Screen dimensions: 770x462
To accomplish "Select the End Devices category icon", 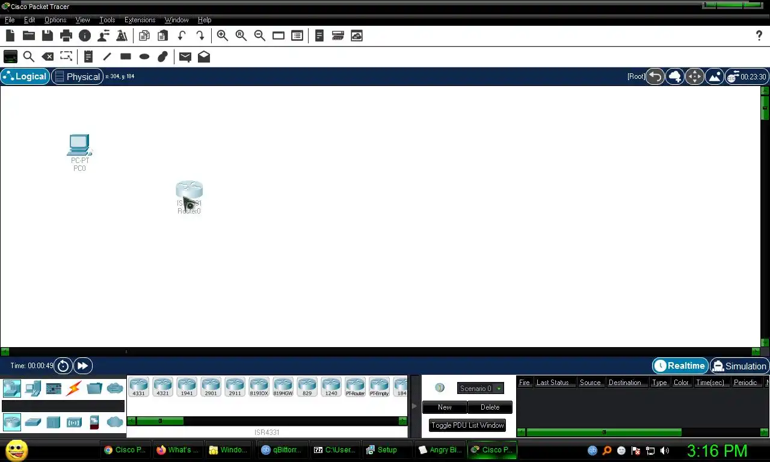I will tap(32, 388).
